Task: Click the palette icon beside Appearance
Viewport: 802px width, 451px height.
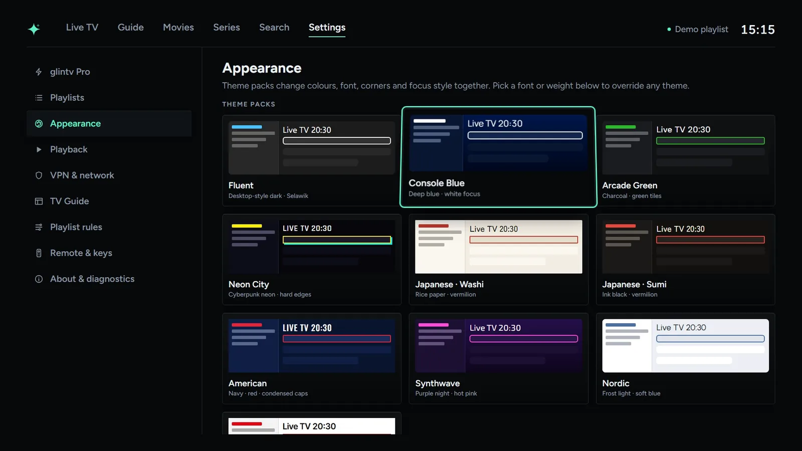Action: [39, 124]
